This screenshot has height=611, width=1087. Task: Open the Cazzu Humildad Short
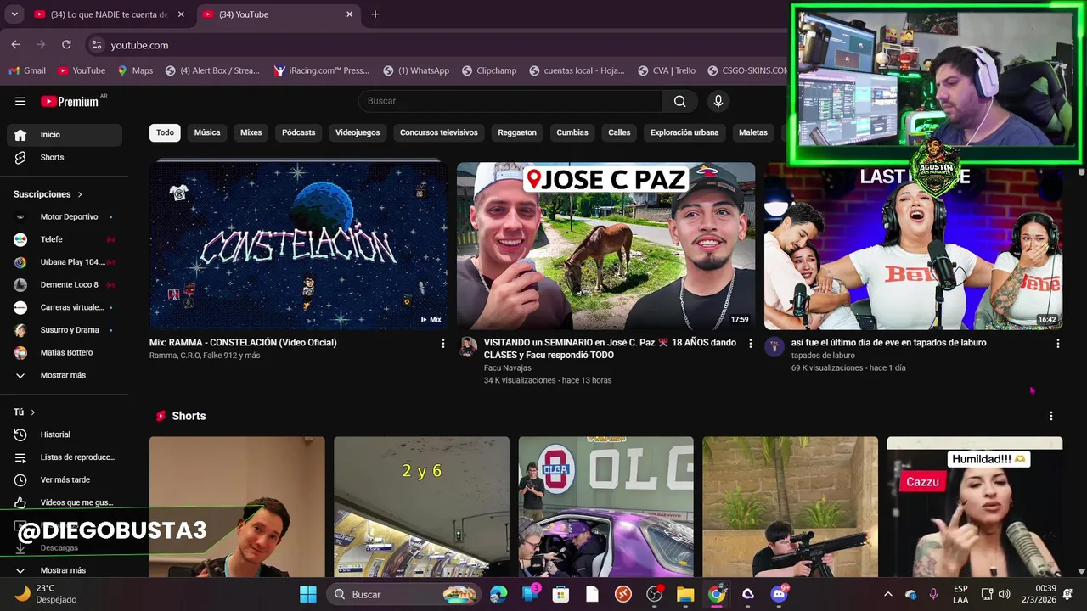point(974,507)
